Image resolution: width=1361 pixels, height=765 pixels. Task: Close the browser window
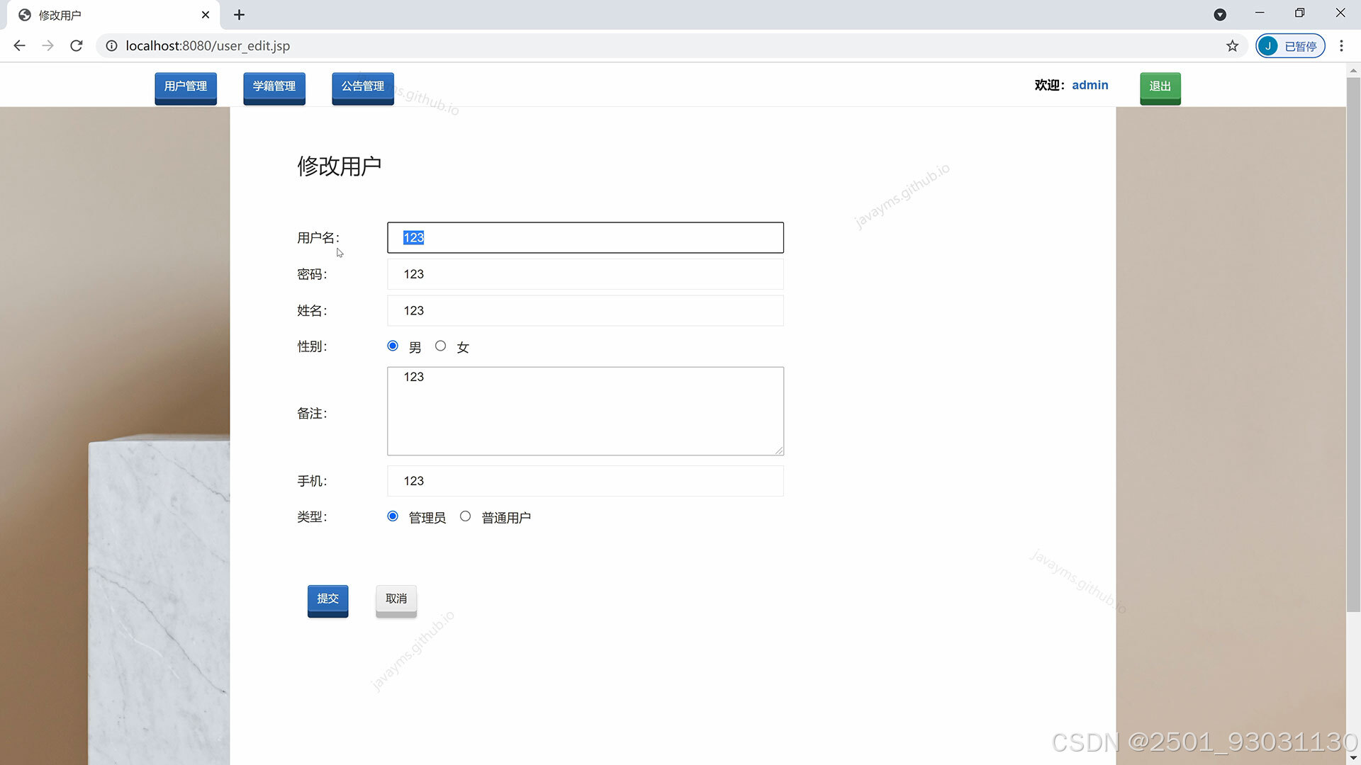point(1340,13)
